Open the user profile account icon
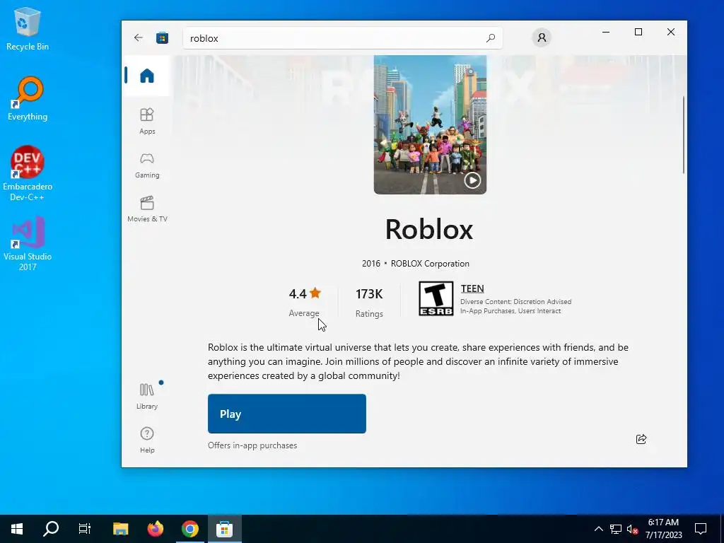This screenshot has width=724, height=543. coord(542,37)
